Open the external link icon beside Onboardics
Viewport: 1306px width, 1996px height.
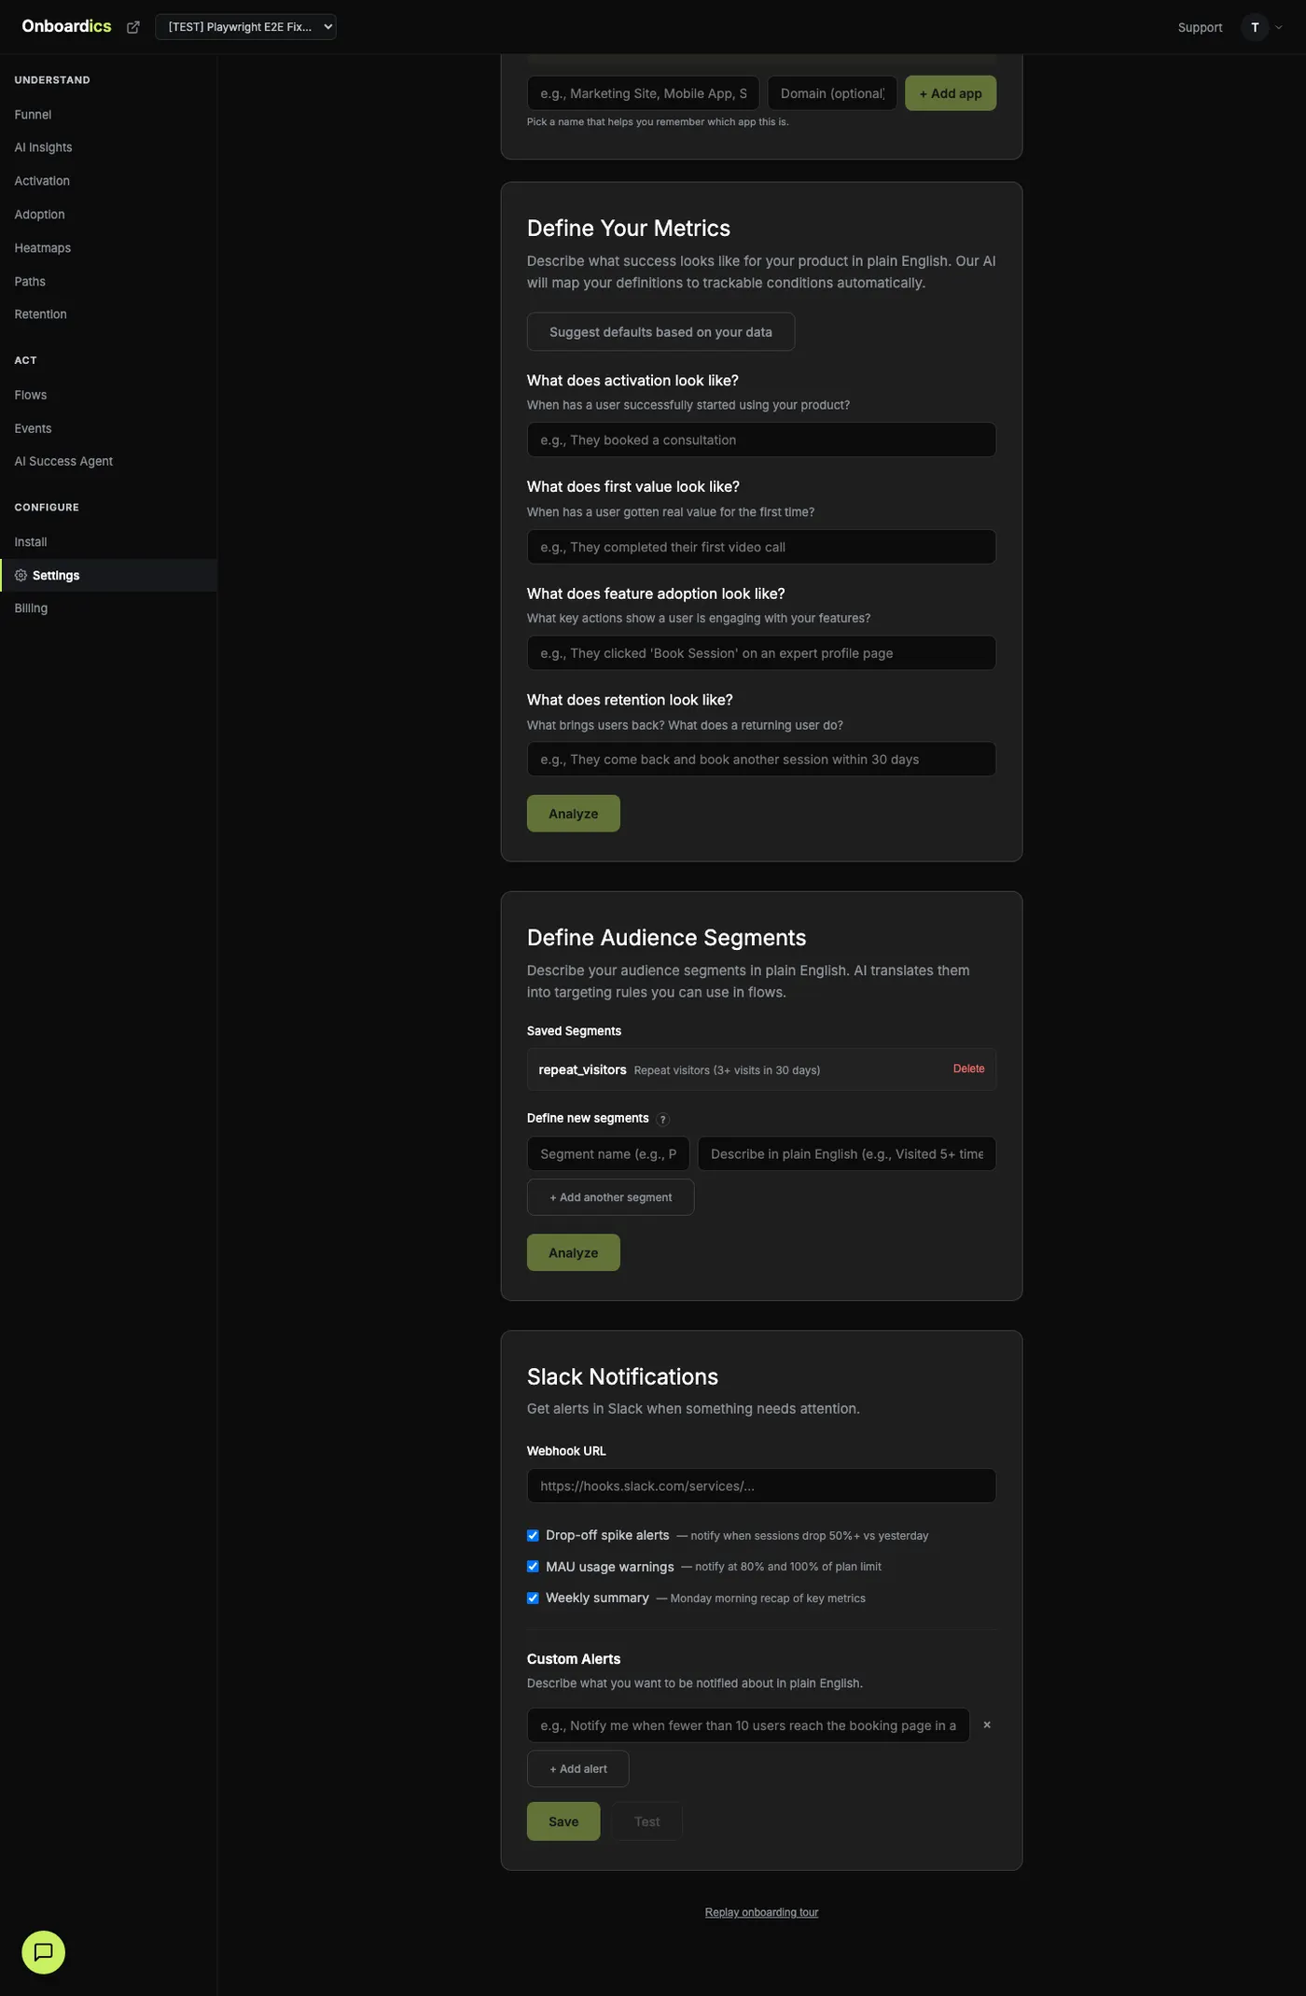(x=133, y=27)
